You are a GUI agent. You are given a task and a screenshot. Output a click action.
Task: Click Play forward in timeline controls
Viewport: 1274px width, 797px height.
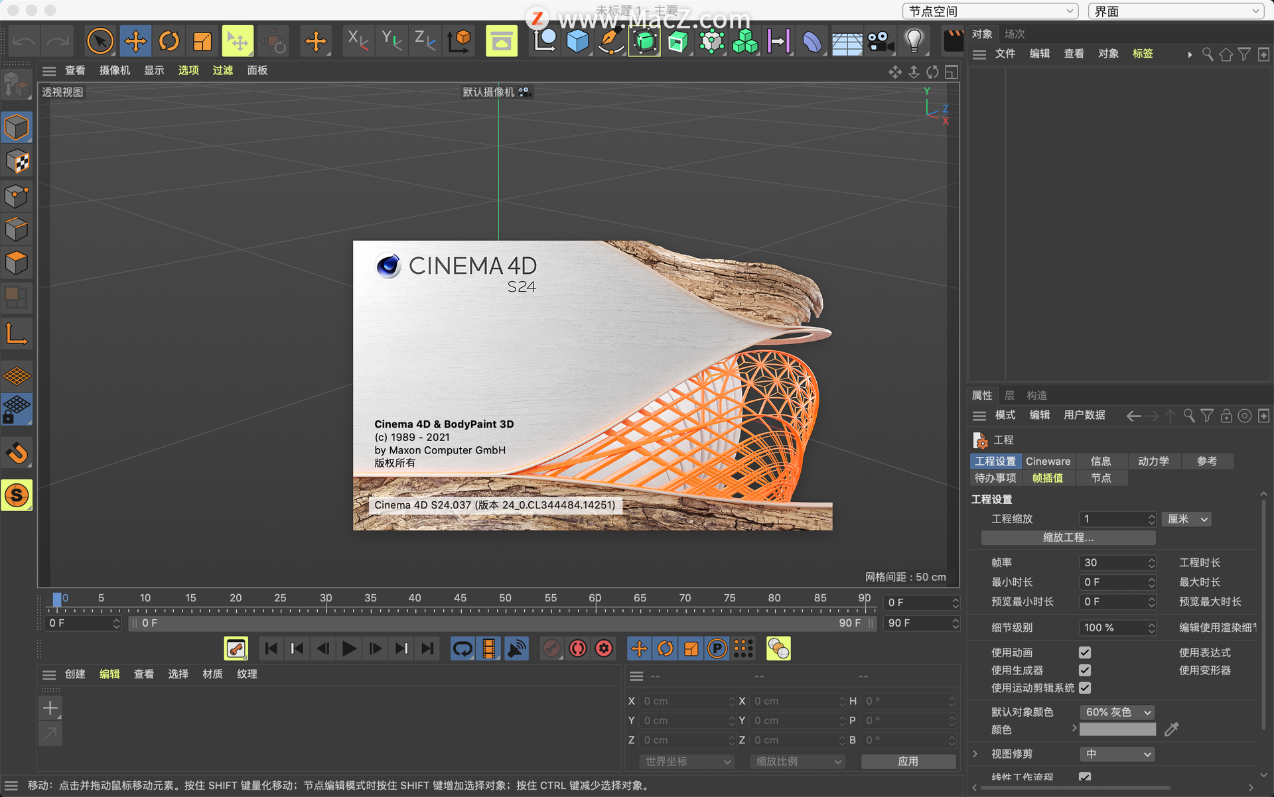click(349, 648)
